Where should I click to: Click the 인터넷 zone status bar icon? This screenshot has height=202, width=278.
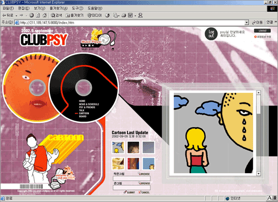(x=227, y=198)
